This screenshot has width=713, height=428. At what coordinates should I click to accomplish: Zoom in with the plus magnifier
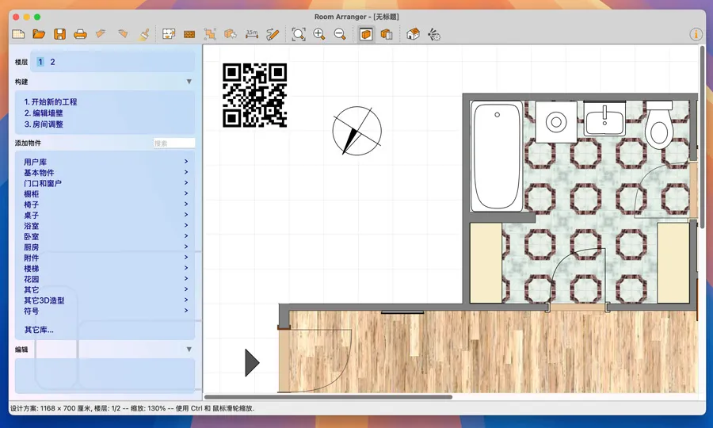[x=319, y=34]
